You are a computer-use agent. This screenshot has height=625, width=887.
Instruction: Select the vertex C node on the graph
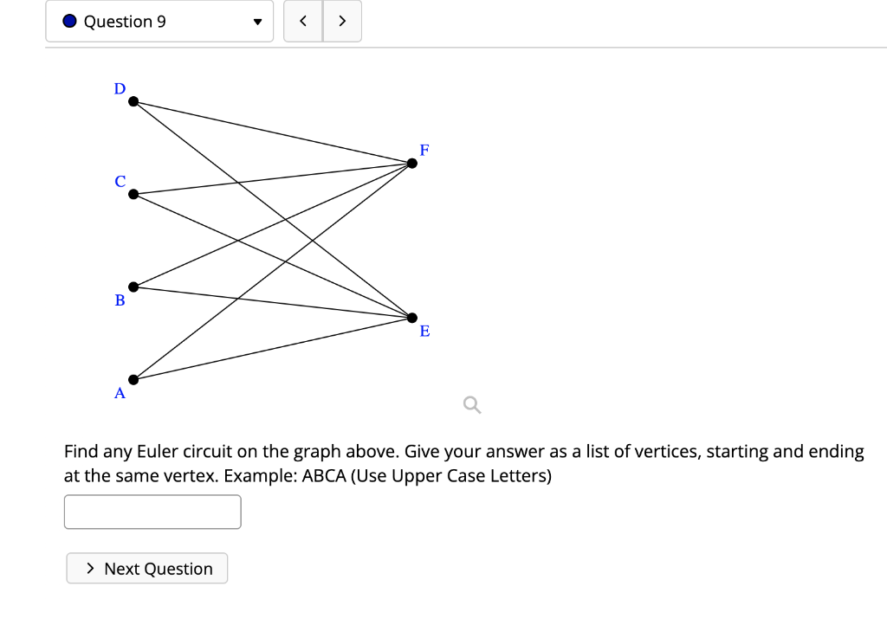point(133,194)
